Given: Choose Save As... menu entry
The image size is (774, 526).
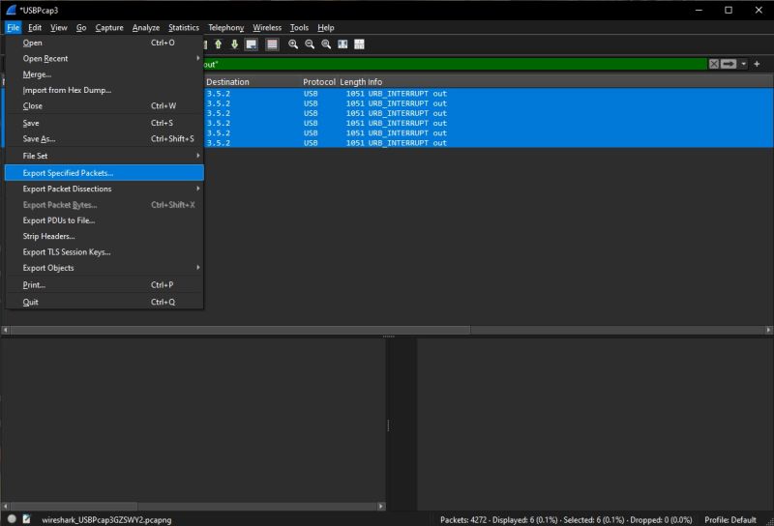Looking at the screenshot, I should pos(104,138).
